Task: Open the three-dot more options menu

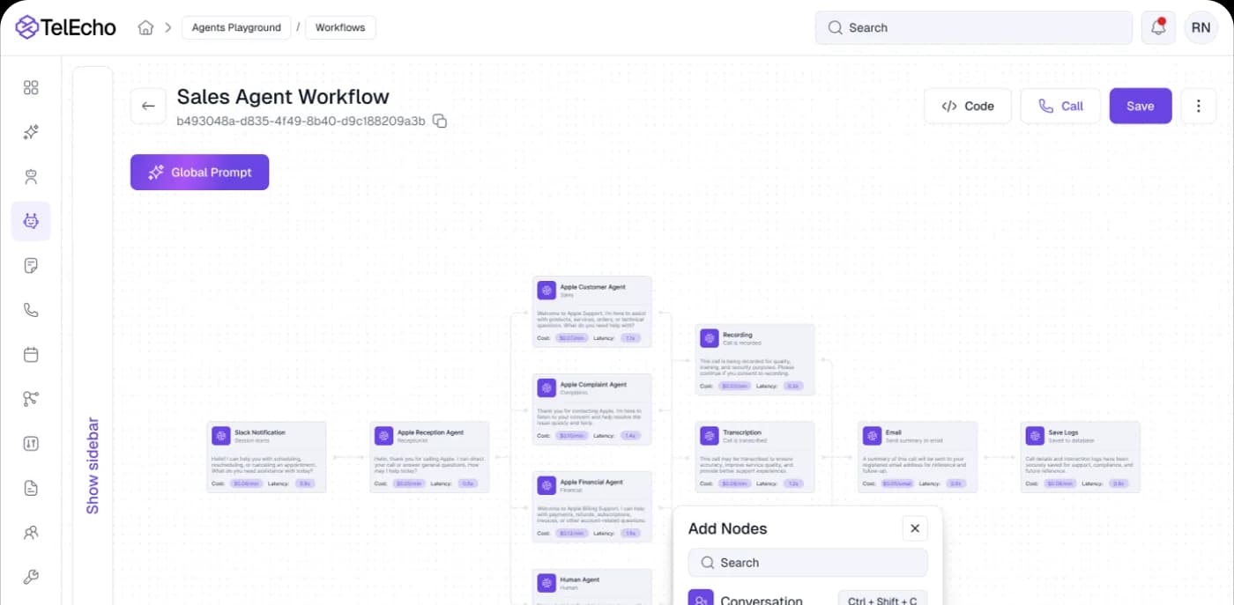Action: 1198,106
